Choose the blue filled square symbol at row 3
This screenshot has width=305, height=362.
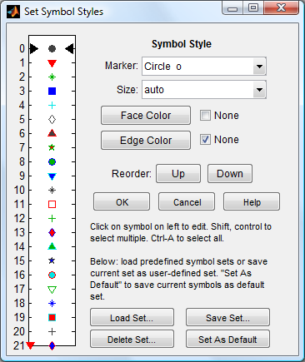pyautogui.click(x=52, y=91)
